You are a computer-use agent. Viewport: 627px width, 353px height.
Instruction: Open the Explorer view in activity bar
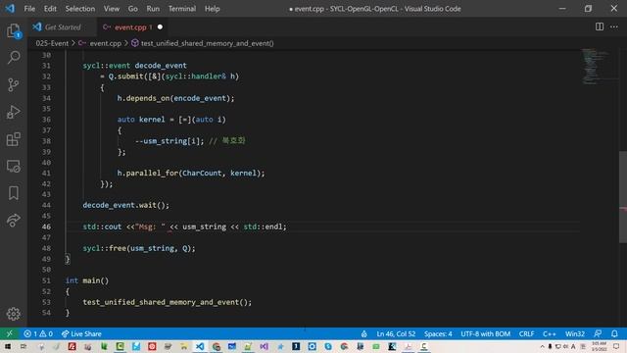(13, 30)
